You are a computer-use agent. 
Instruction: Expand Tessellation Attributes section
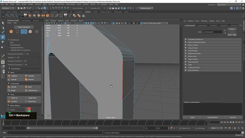212,39
